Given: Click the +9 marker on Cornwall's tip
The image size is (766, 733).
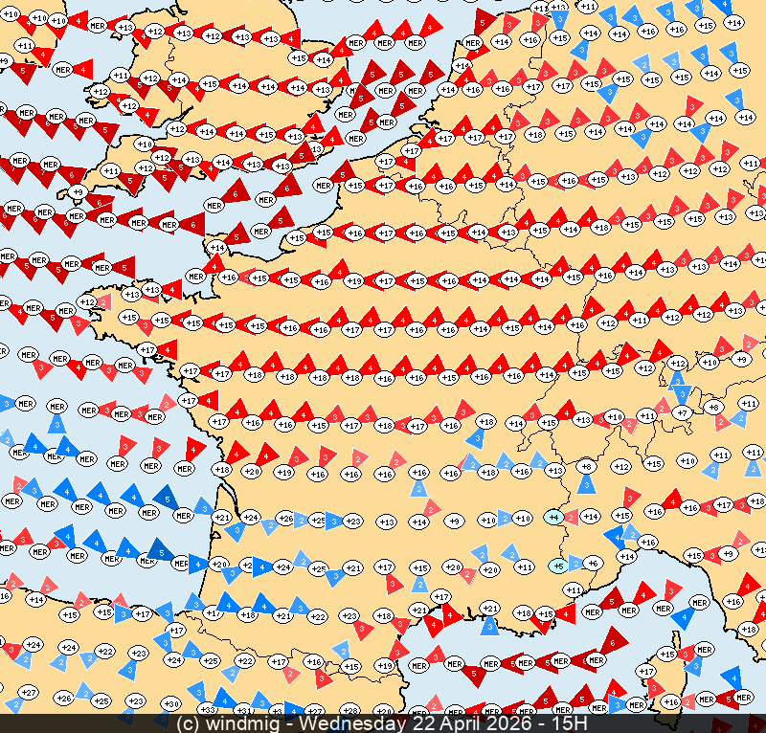Looking at the screenshot, I should pyautogui.click(x=78, y=191).
